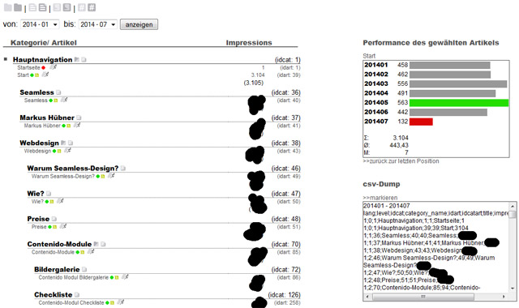Click the green 201405 performance bar

click(459, 103)
